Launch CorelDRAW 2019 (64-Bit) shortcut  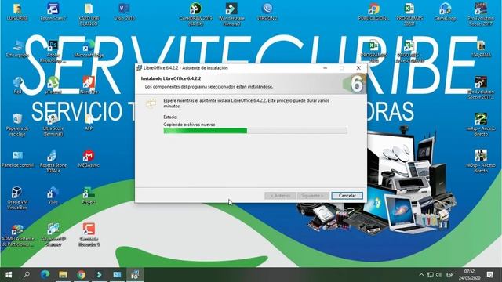coord(195,14)
